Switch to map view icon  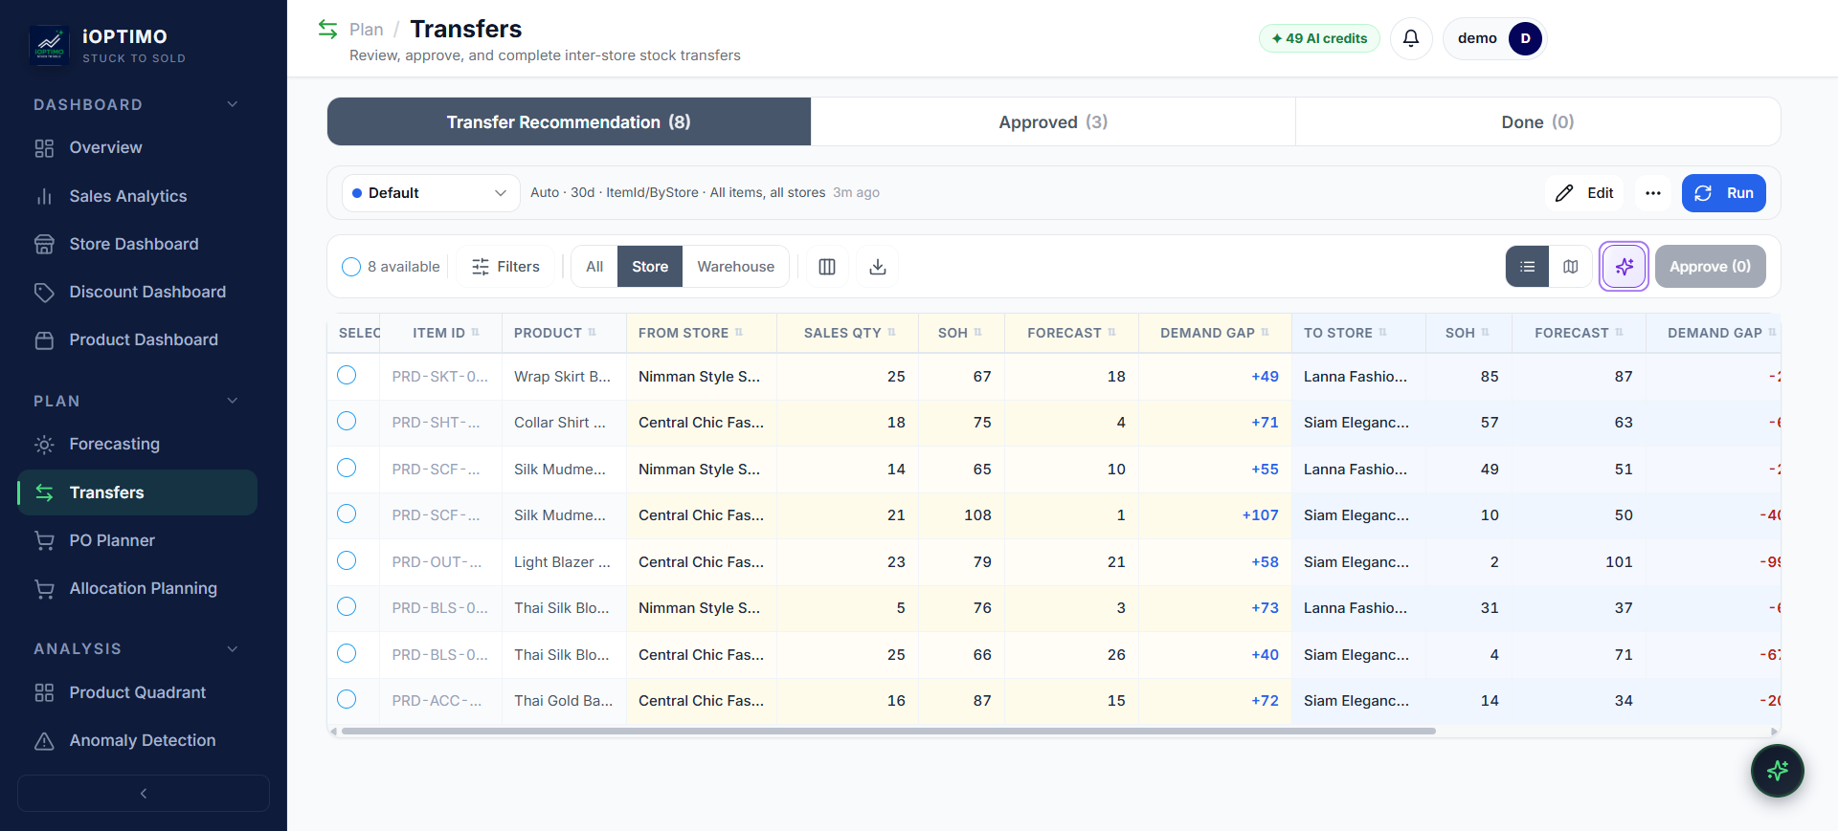tap(1570, 267)
